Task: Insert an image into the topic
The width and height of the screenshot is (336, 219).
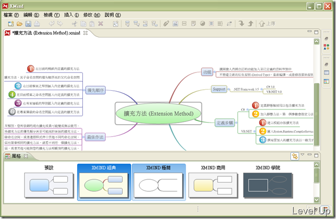Action: 175,23
